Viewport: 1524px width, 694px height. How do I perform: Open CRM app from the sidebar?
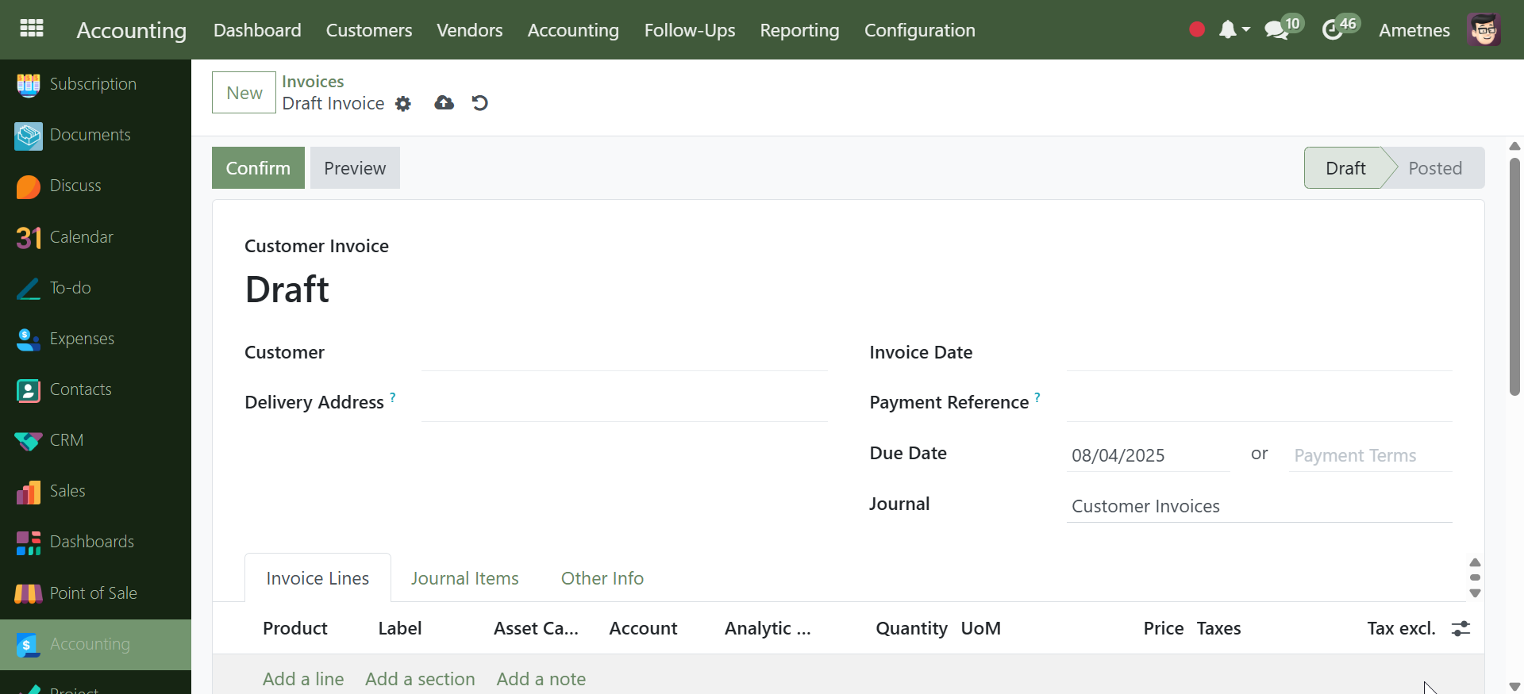point(67,440)
